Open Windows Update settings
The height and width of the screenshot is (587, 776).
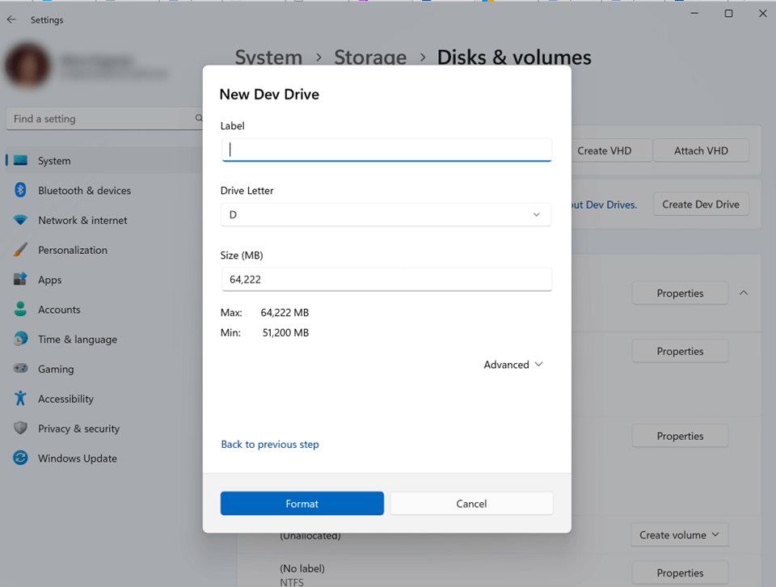point(76,458)
